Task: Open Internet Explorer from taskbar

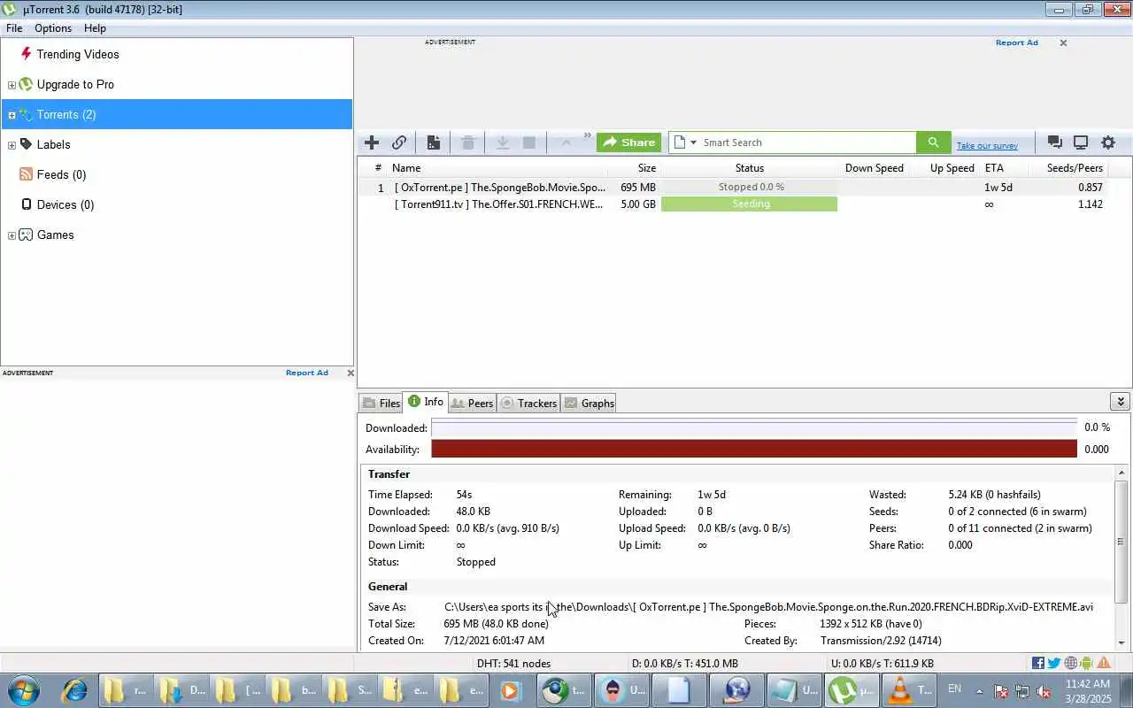Action: [74, 690]
